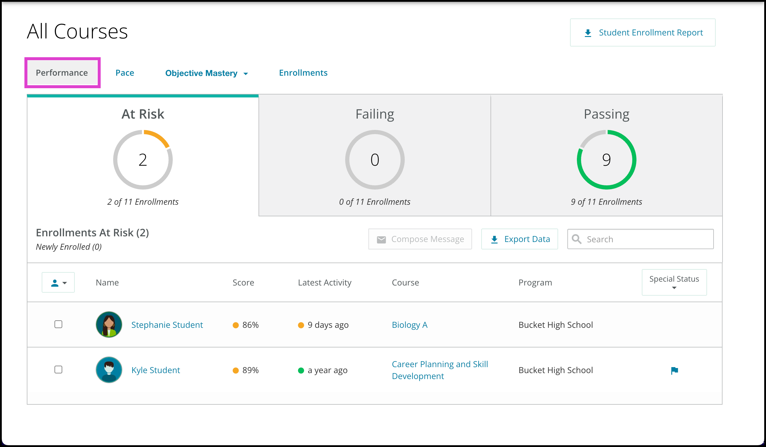
Task: Click the download arrow icon in Export Data
Action: (x=495, y=240)
